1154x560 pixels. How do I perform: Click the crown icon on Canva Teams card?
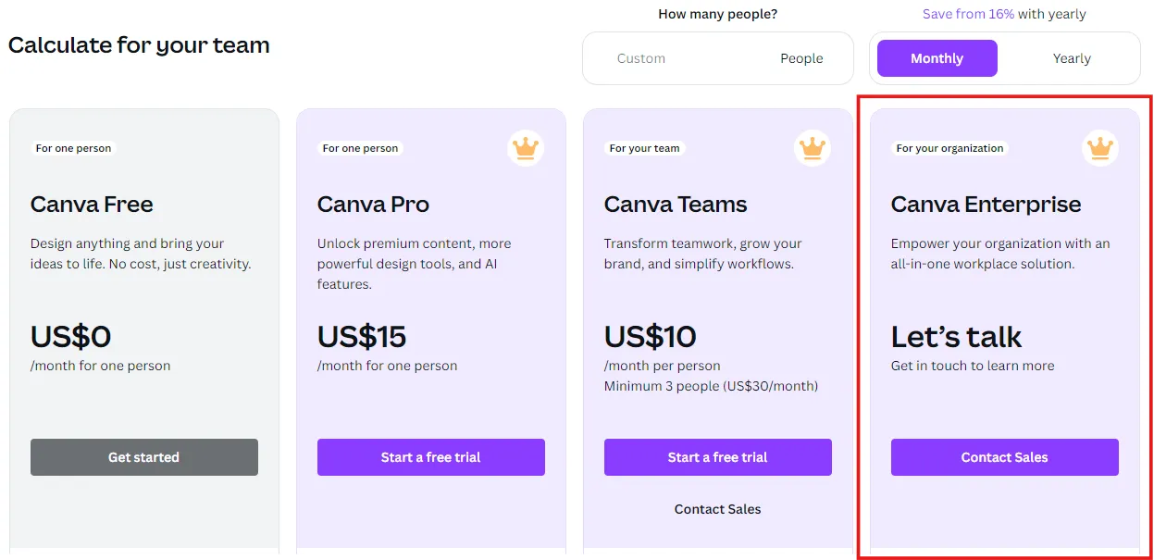click(812, 148)
